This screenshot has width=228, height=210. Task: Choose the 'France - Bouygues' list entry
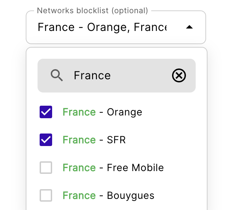108,195
